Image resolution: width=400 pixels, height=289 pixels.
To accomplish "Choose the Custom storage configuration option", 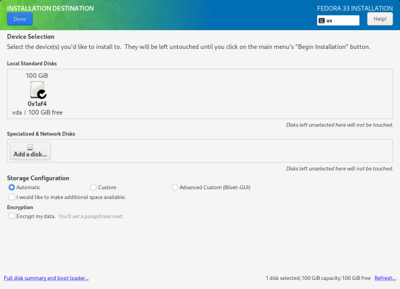I will tap(93, 187).
